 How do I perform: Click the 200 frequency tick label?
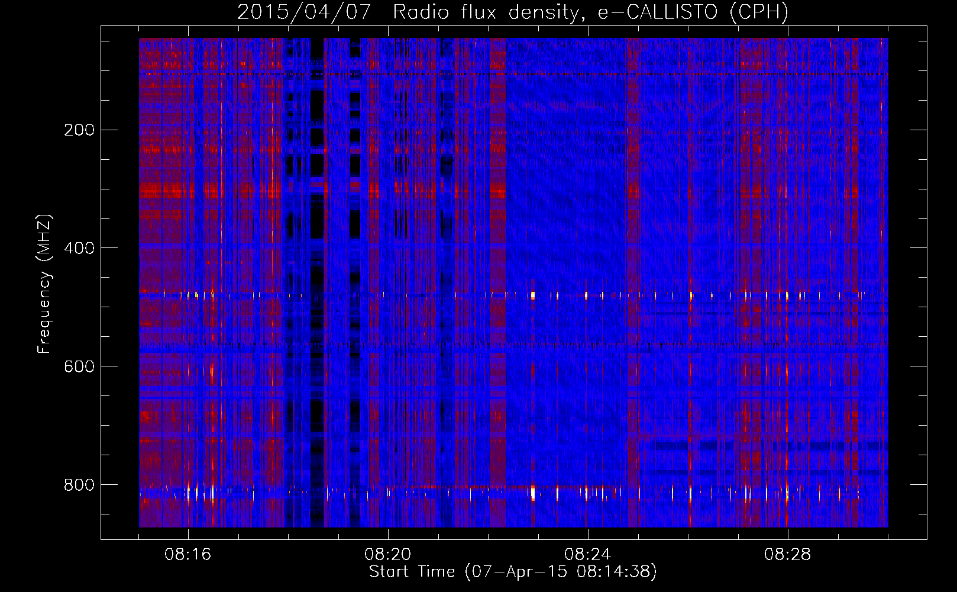pos(79,130)
